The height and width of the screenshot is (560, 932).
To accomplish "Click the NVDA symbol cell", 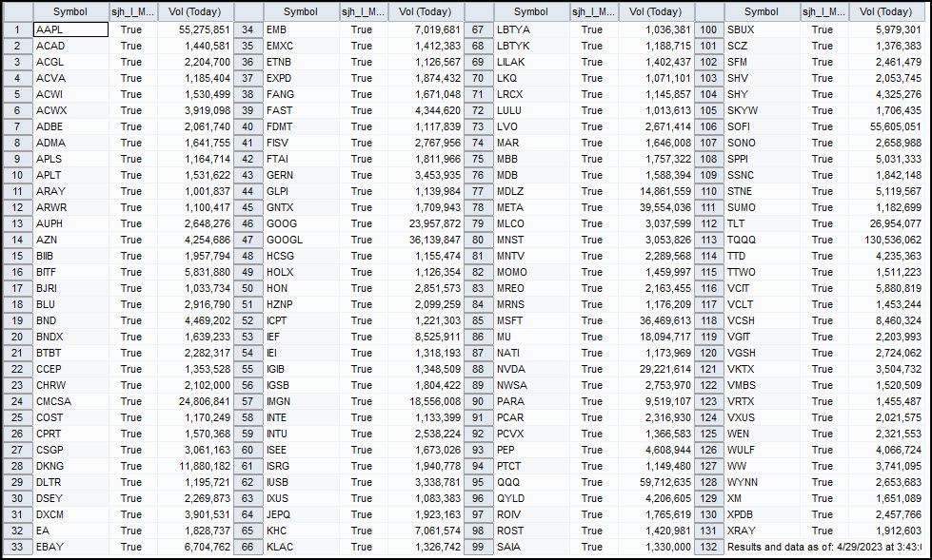I will coord(532,369).
